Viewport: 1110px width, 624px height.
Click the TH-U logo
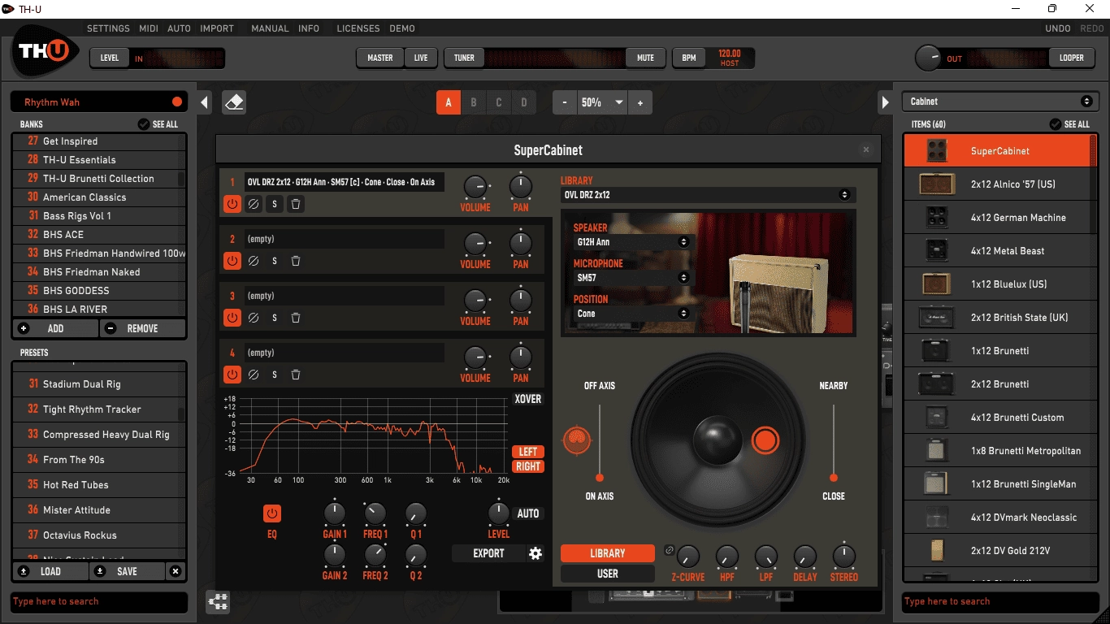pyautogui.click(x=45, y=52)
